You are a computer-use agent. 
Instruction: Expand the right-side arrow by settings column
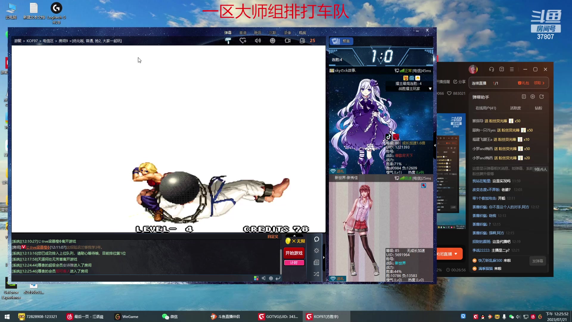[324, 257]
